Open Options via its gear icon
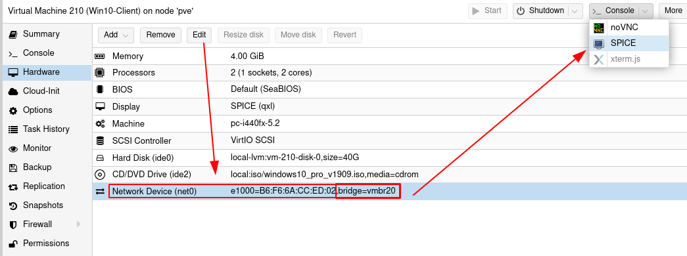Viewport: 687px width, 256px height. coord(14,110)
